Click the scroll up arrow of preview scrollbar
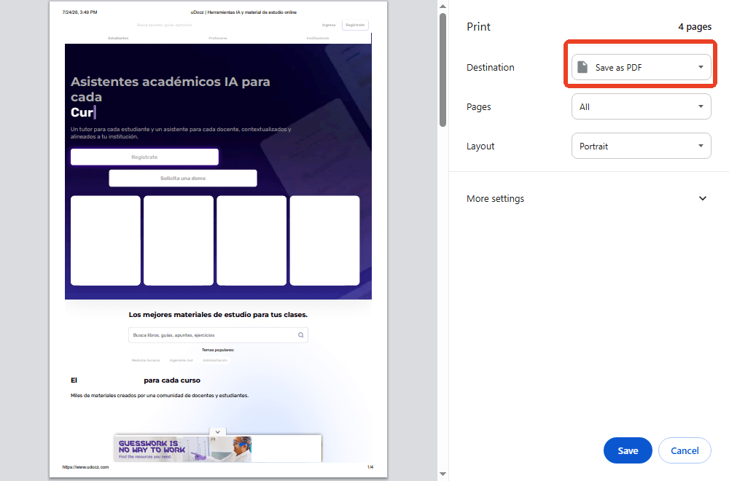 (443, 6)
